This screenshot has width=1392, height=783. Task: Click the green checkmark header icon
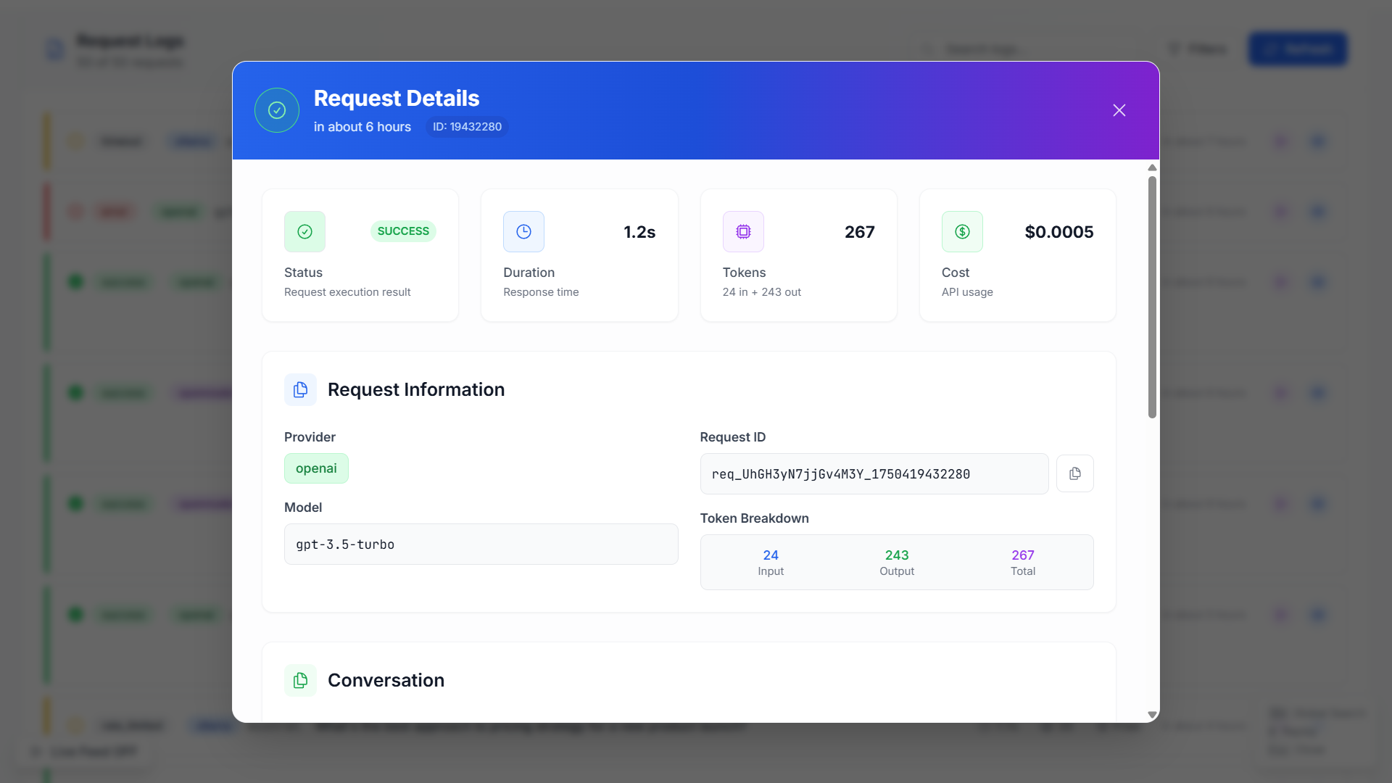277,110
